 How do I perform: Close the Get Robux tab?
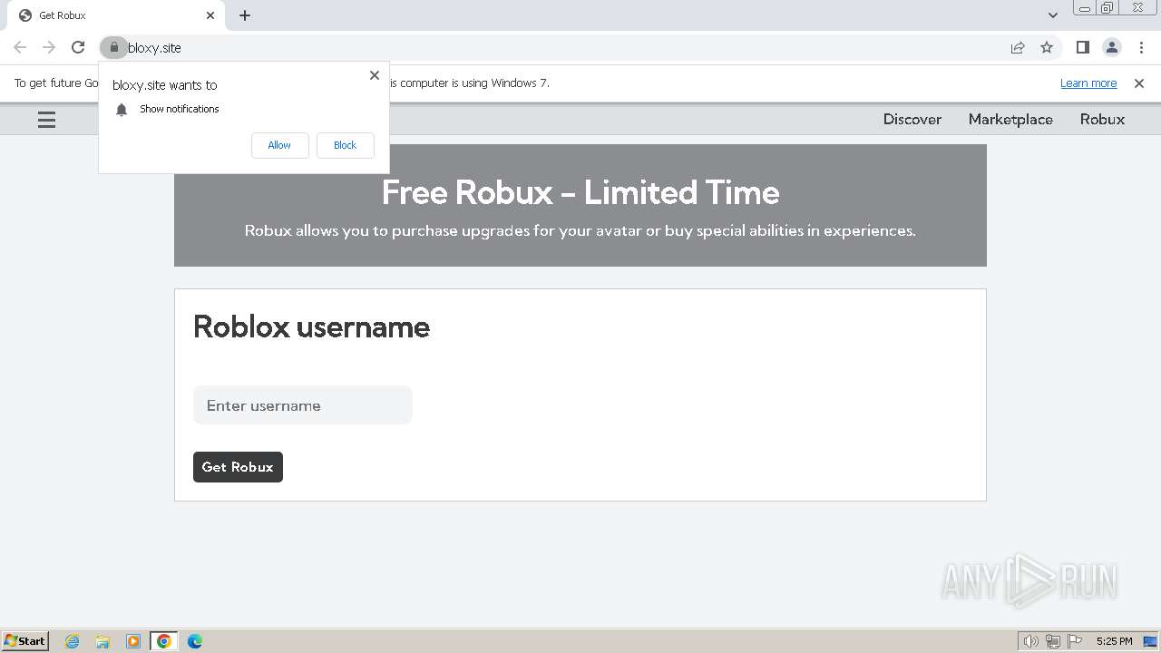click(210, 15)
